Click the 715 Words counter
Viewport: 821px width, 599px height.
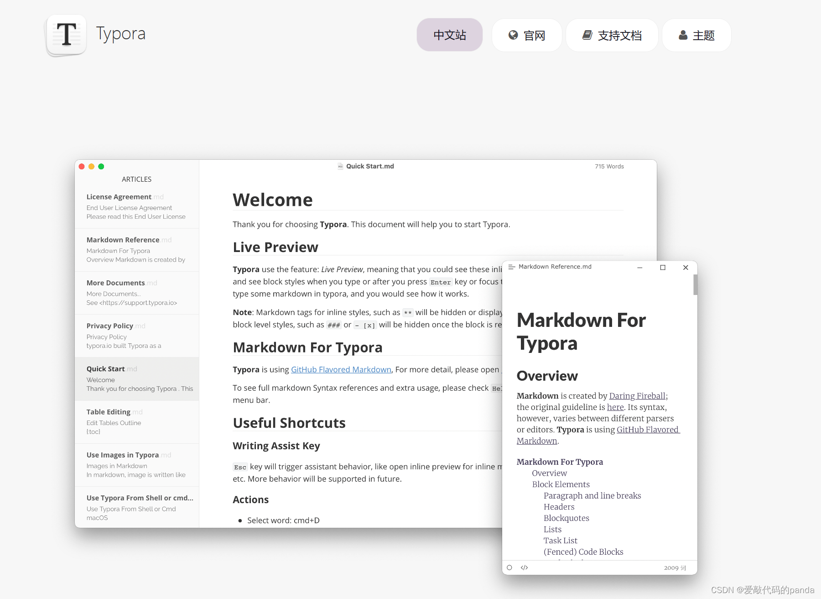[609, 167]
